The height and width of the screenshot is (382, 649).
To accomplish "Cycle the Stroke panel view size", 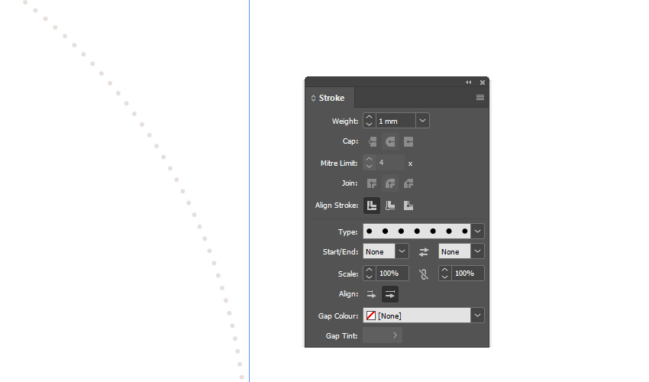I will pos(313,99).
